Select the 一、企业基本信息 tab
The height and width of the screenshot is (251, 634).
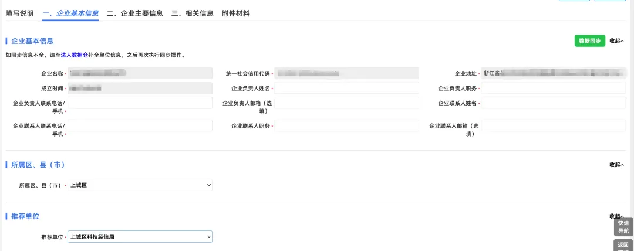coord(70,13)
